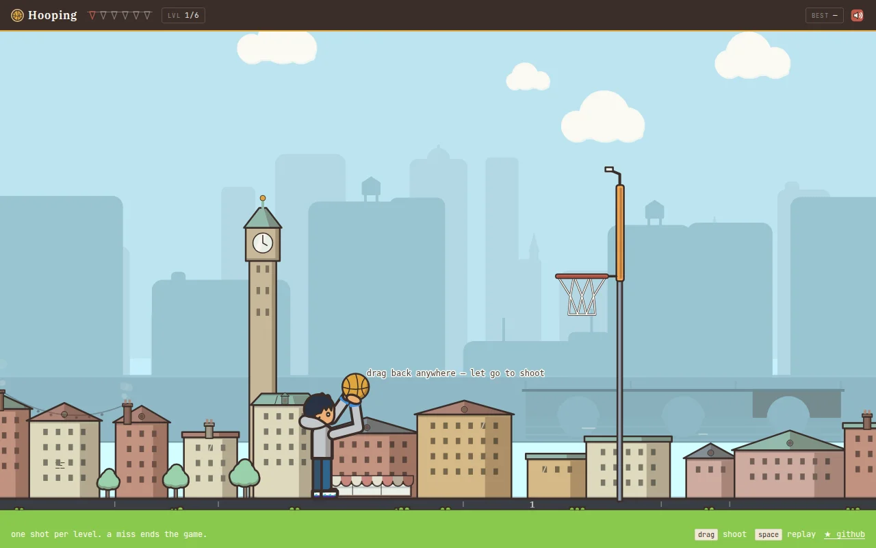Mute the game sound with speaker icon
This screenshot has height=548, width=876.
[x=857, y=15]
